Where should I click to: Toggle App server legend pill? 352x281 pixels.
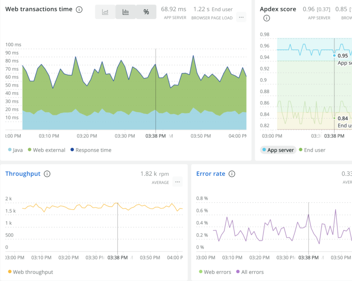point(277,150)
